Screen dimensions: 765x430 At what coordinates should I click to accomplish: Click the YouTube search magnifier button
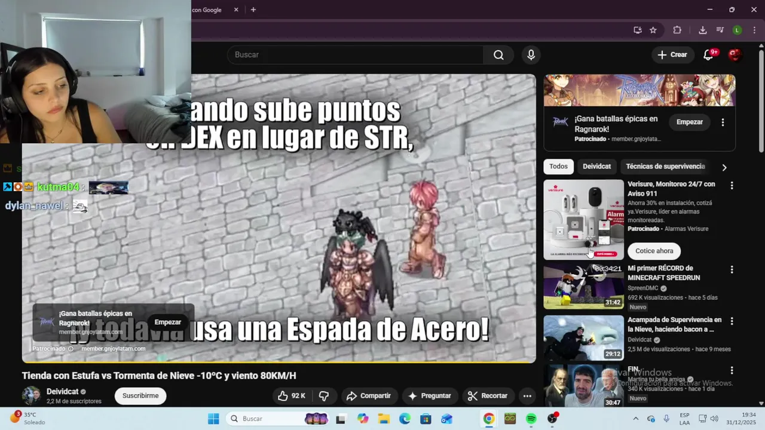pyautogui.click(x=498, y=55)
